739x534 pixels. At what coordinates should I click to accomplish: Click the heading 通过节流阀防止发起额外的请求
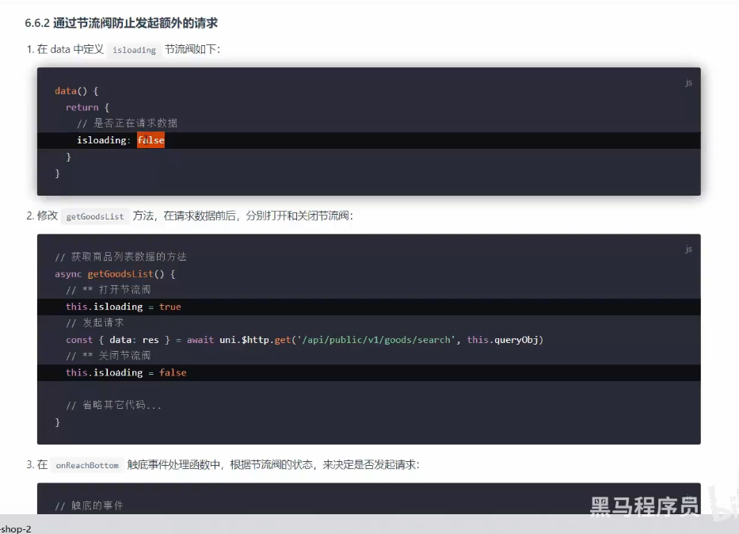pos(135,23)
